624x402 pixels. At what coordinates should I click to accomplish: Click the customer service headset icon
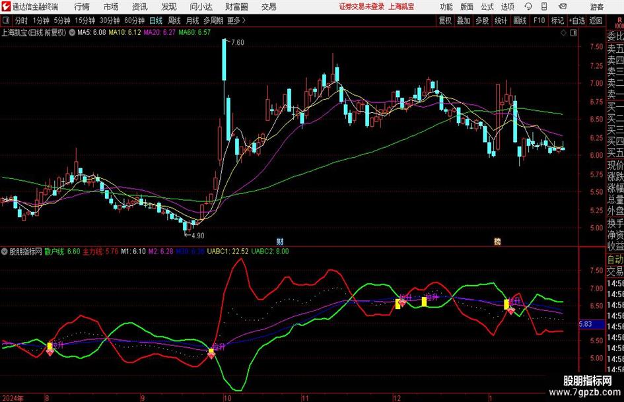[528, 7]
